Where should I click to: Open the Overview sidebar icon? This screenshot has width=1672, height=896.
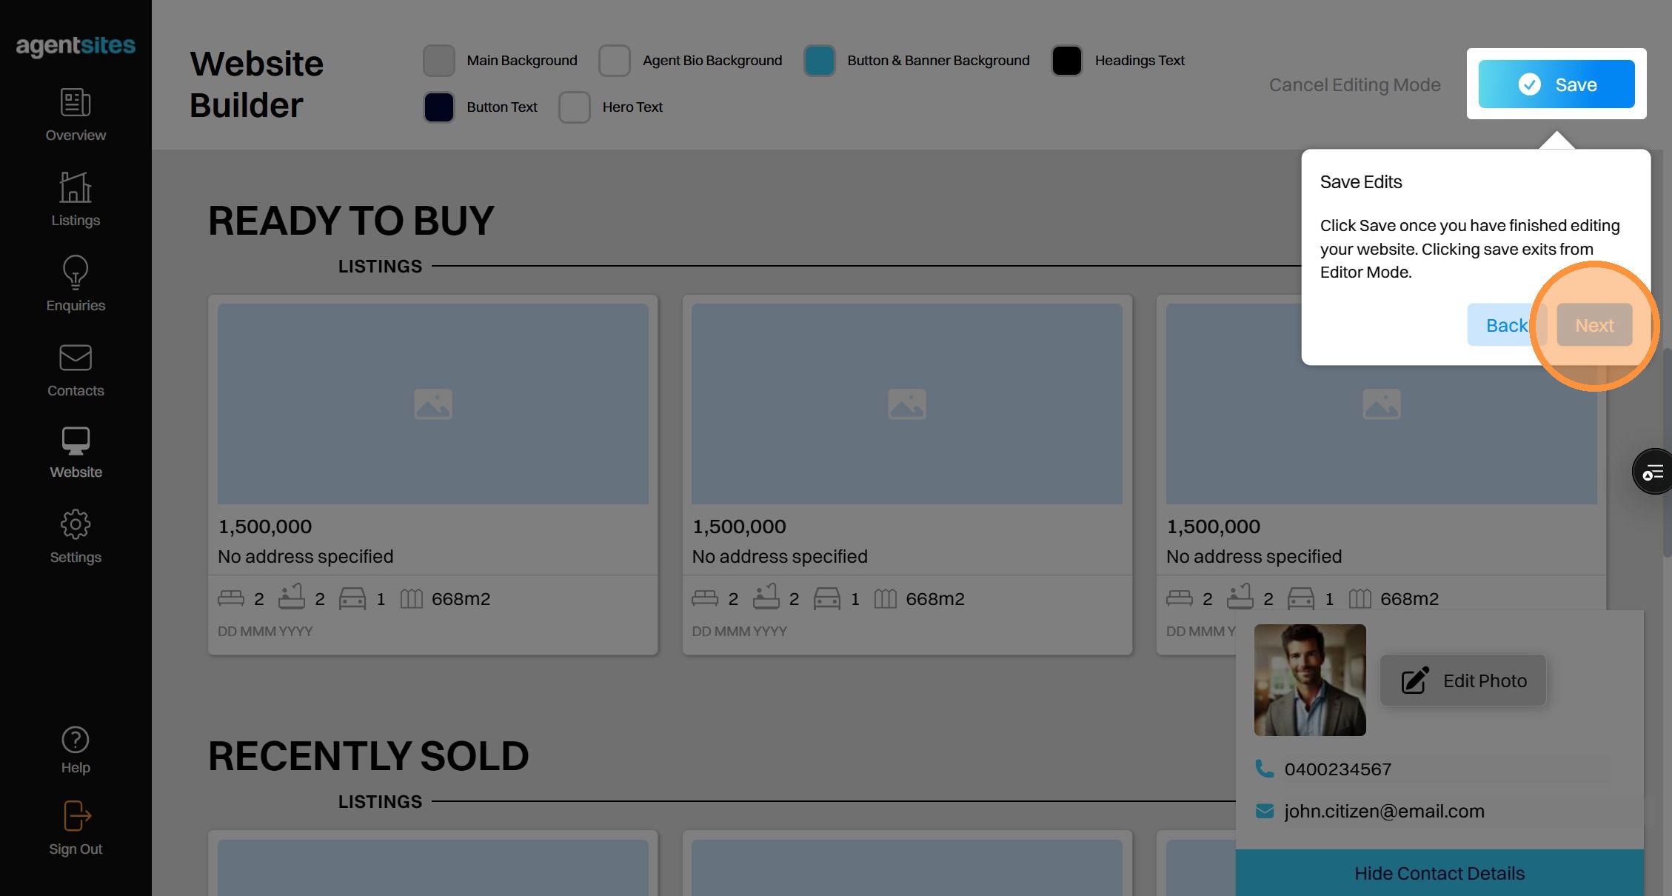point(76,103)
